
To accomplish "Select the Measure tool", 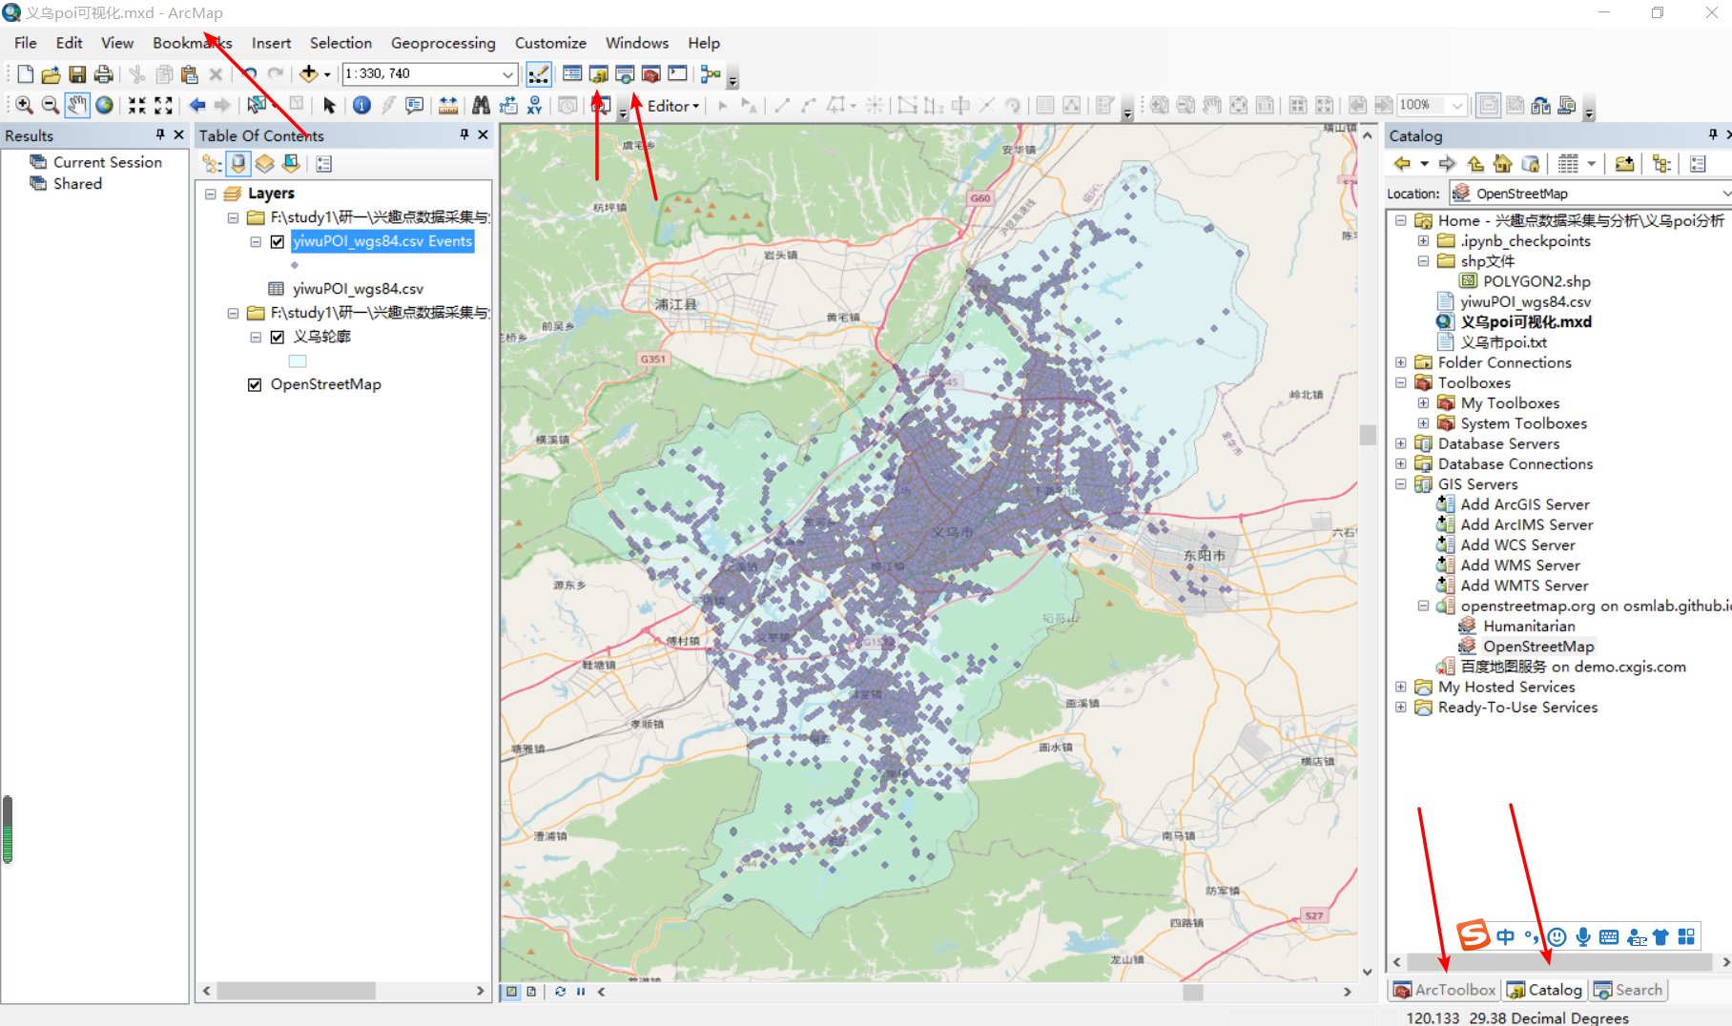I will [448, 105].
